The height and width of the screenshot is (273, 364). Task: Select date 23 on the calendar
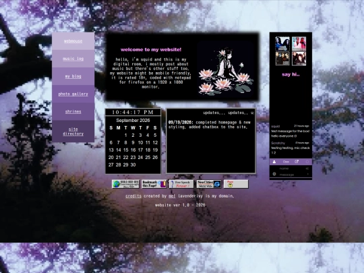pyautogui.click(x=133, y=157)
